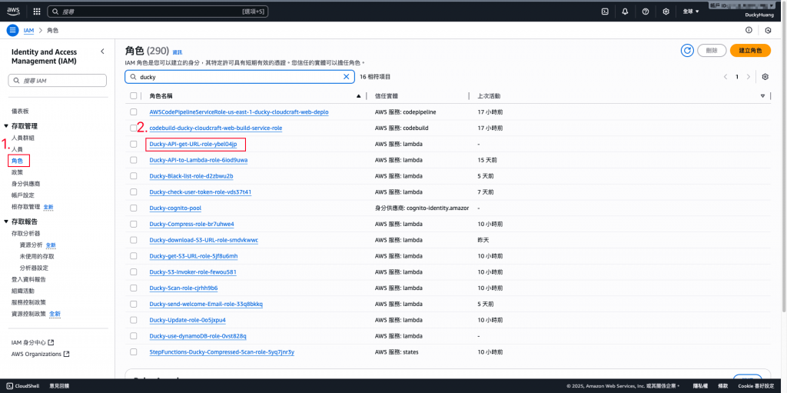Toggle the blue hamburger navigation menu
The width and height of the screenshot is (787, 393).
click(x=12, y=30)
